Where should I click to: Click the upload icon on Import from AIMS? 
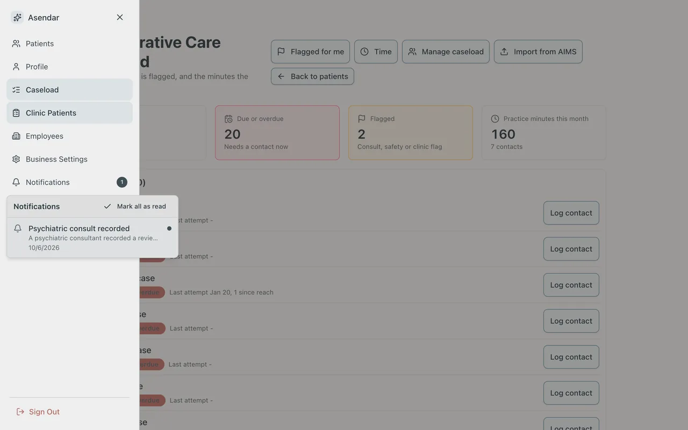504,52
